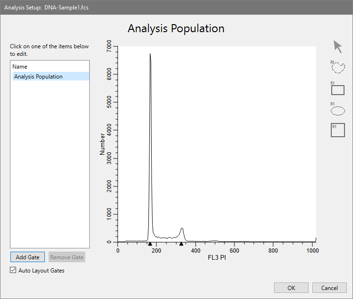
Task: Click the small second histogram peak
Action: pos(182,229)
